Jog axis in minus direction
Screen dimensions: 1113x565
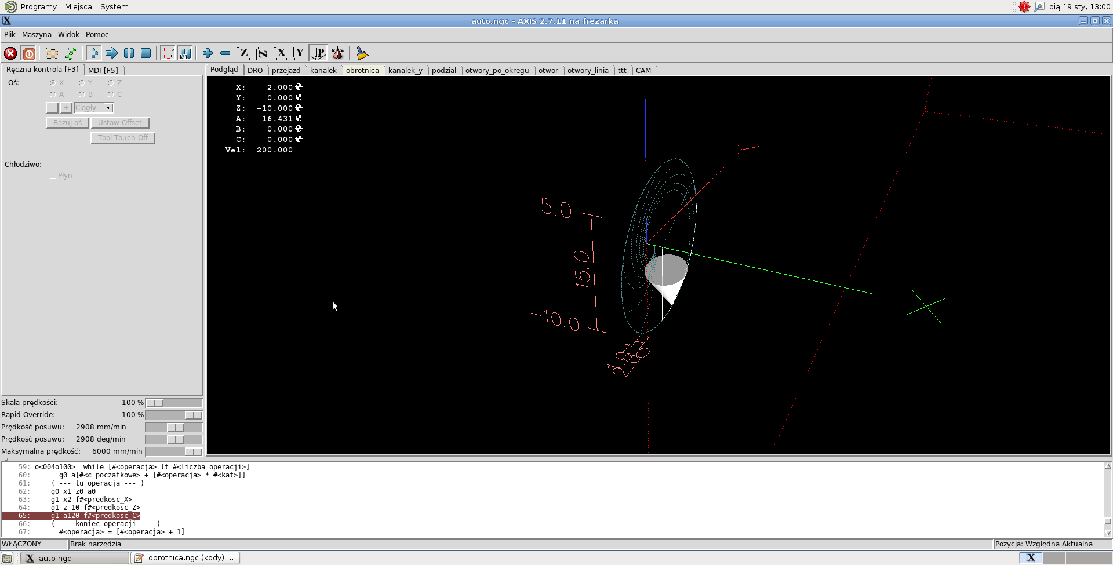pos(52,108)
